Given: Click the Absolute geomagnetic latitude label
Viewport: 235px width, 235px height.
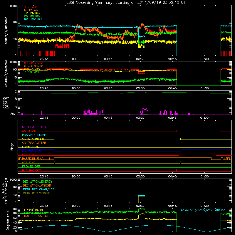Looking at the screenshot, I should 203,210.
